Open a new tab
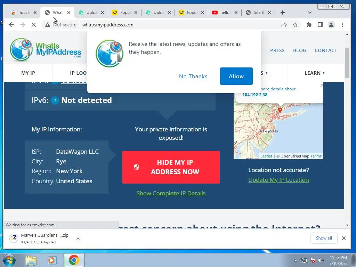The height and width of the screenshot is (267, 356). (282, 13)
